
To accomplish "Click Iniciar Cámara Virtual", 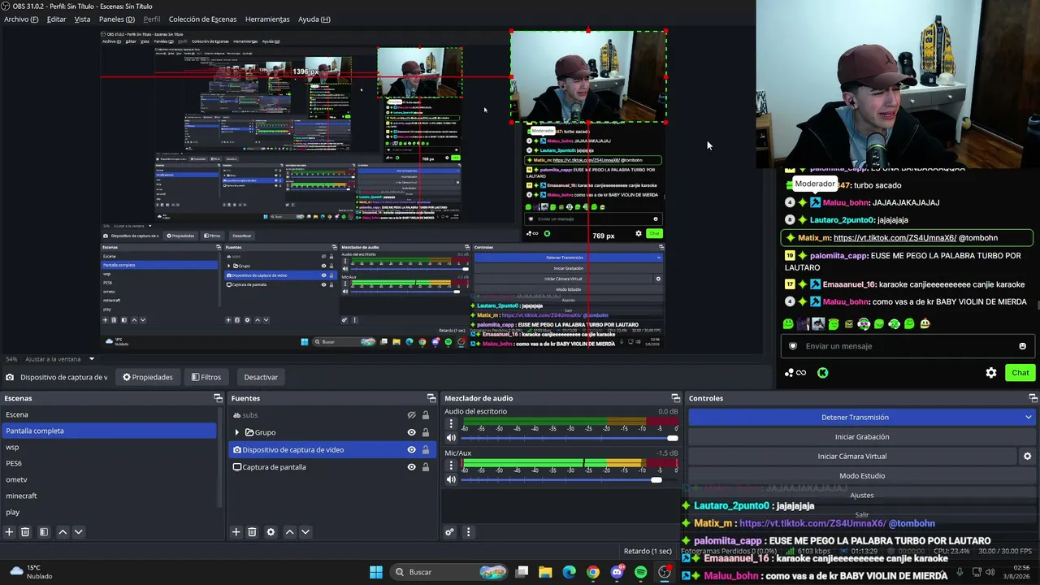I will point(852,457).
